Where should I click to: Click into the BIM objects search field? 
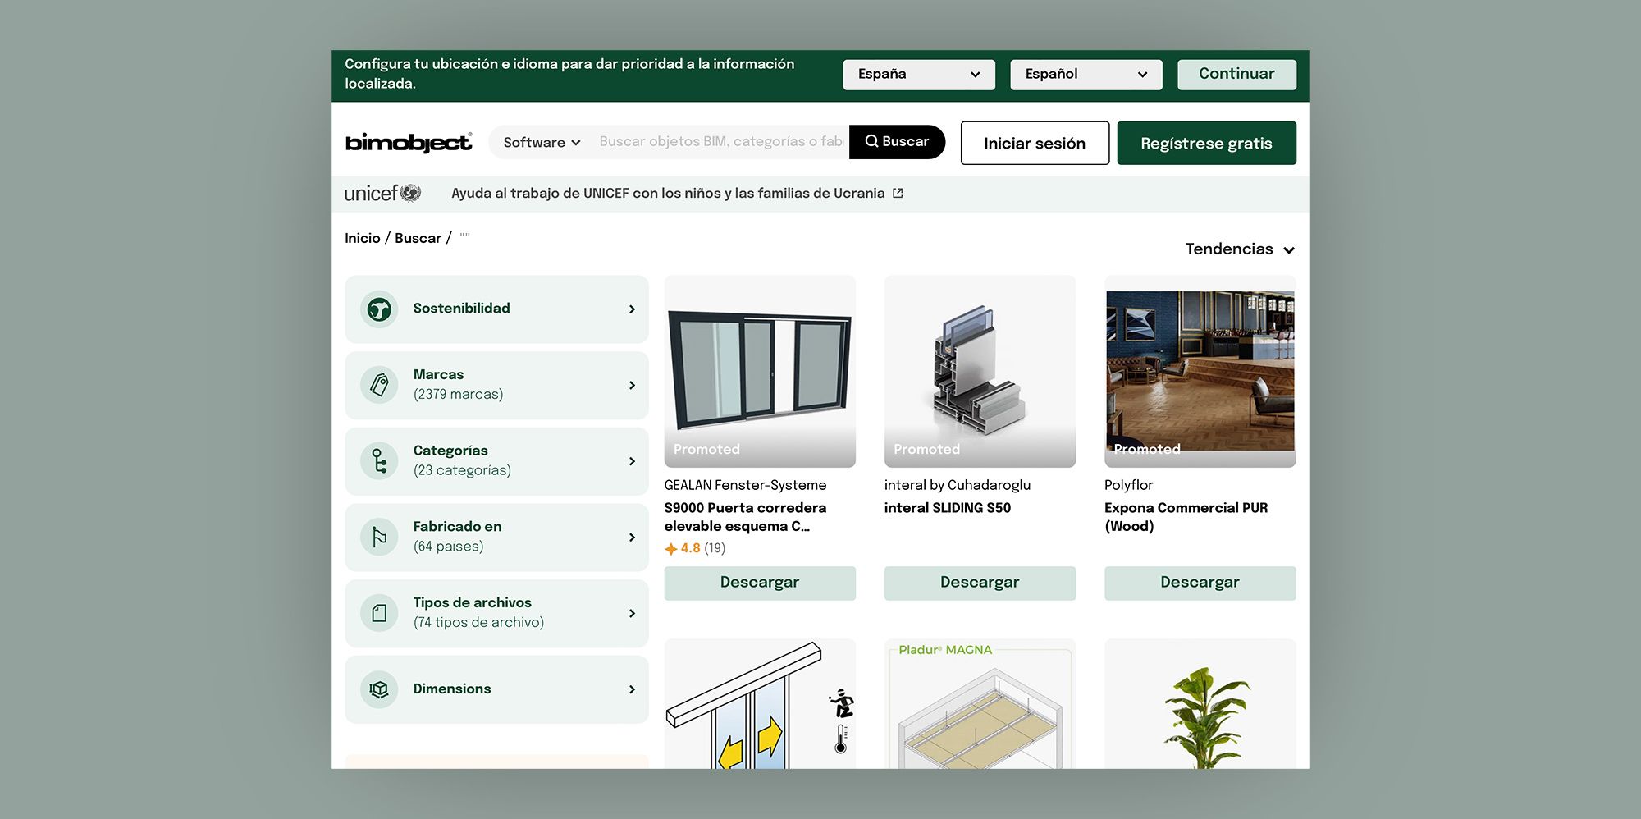click(x=720, y=142)
